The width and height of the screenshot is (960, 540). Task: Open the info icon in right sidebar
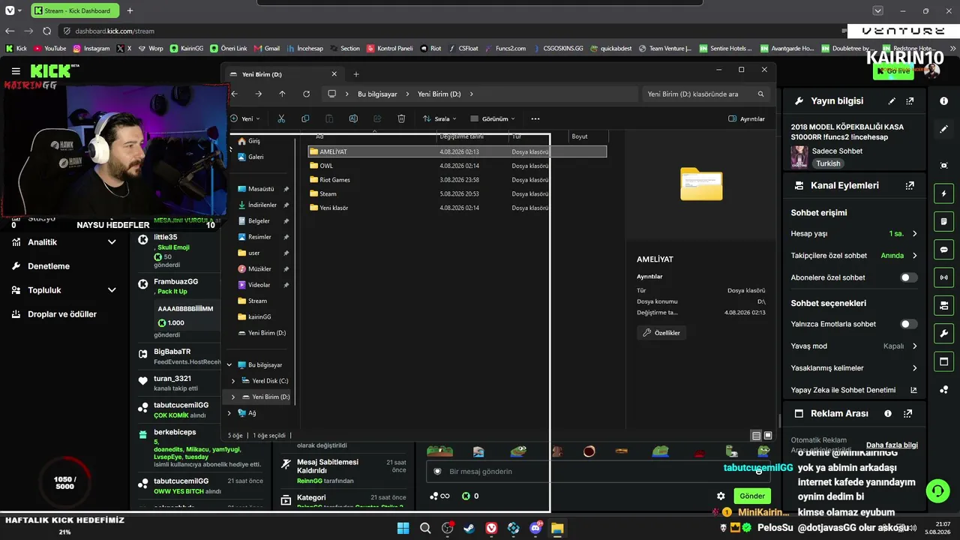[x=943, y=100]
